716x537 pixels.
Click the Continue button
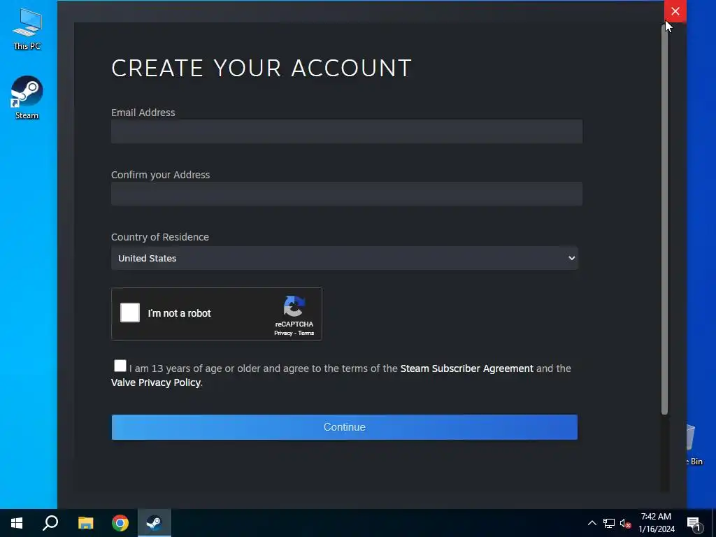344,427
